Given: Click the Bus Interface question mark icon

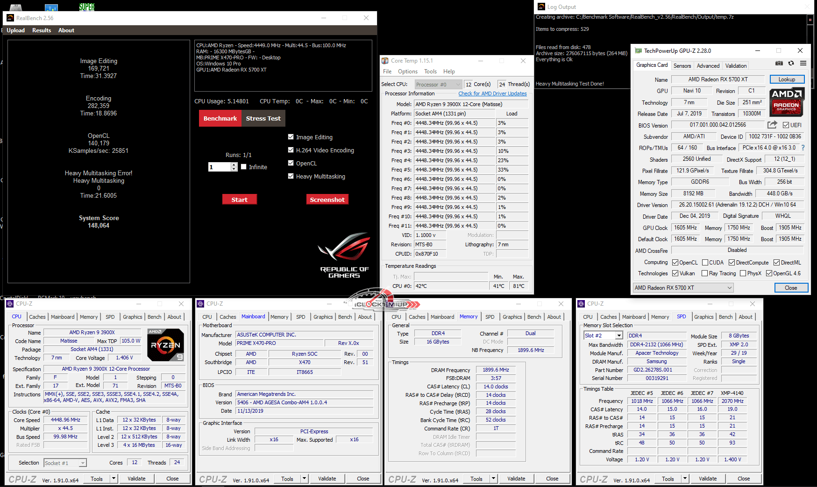Looking at the screenshot, I should click(803, 148).
